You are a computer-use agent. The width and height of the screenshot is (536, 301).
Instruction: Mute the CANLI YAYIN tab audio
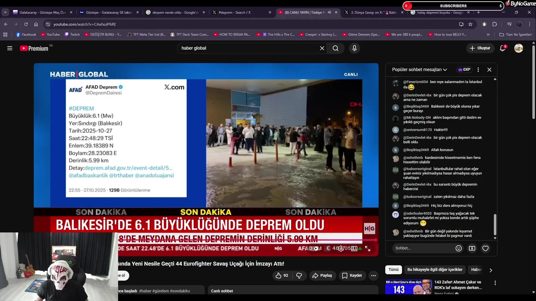click(x=329, y=13)
